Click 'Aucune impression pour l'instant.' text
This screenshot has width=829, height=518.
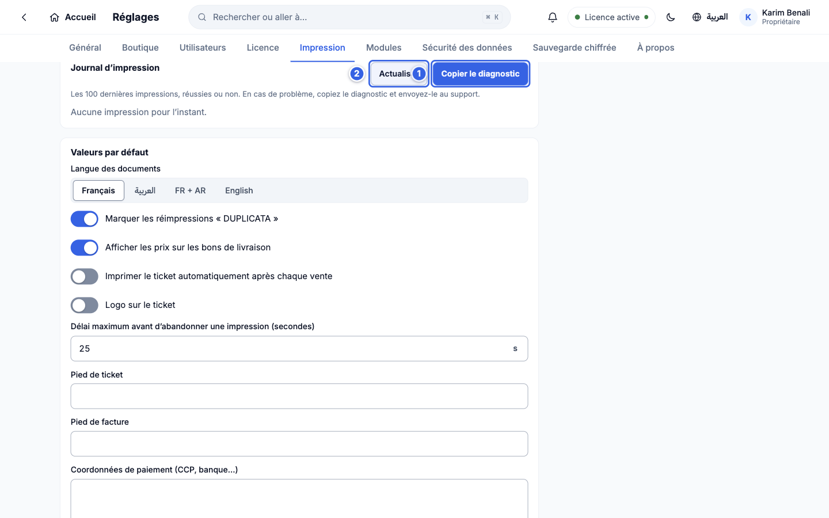[139, 112]
